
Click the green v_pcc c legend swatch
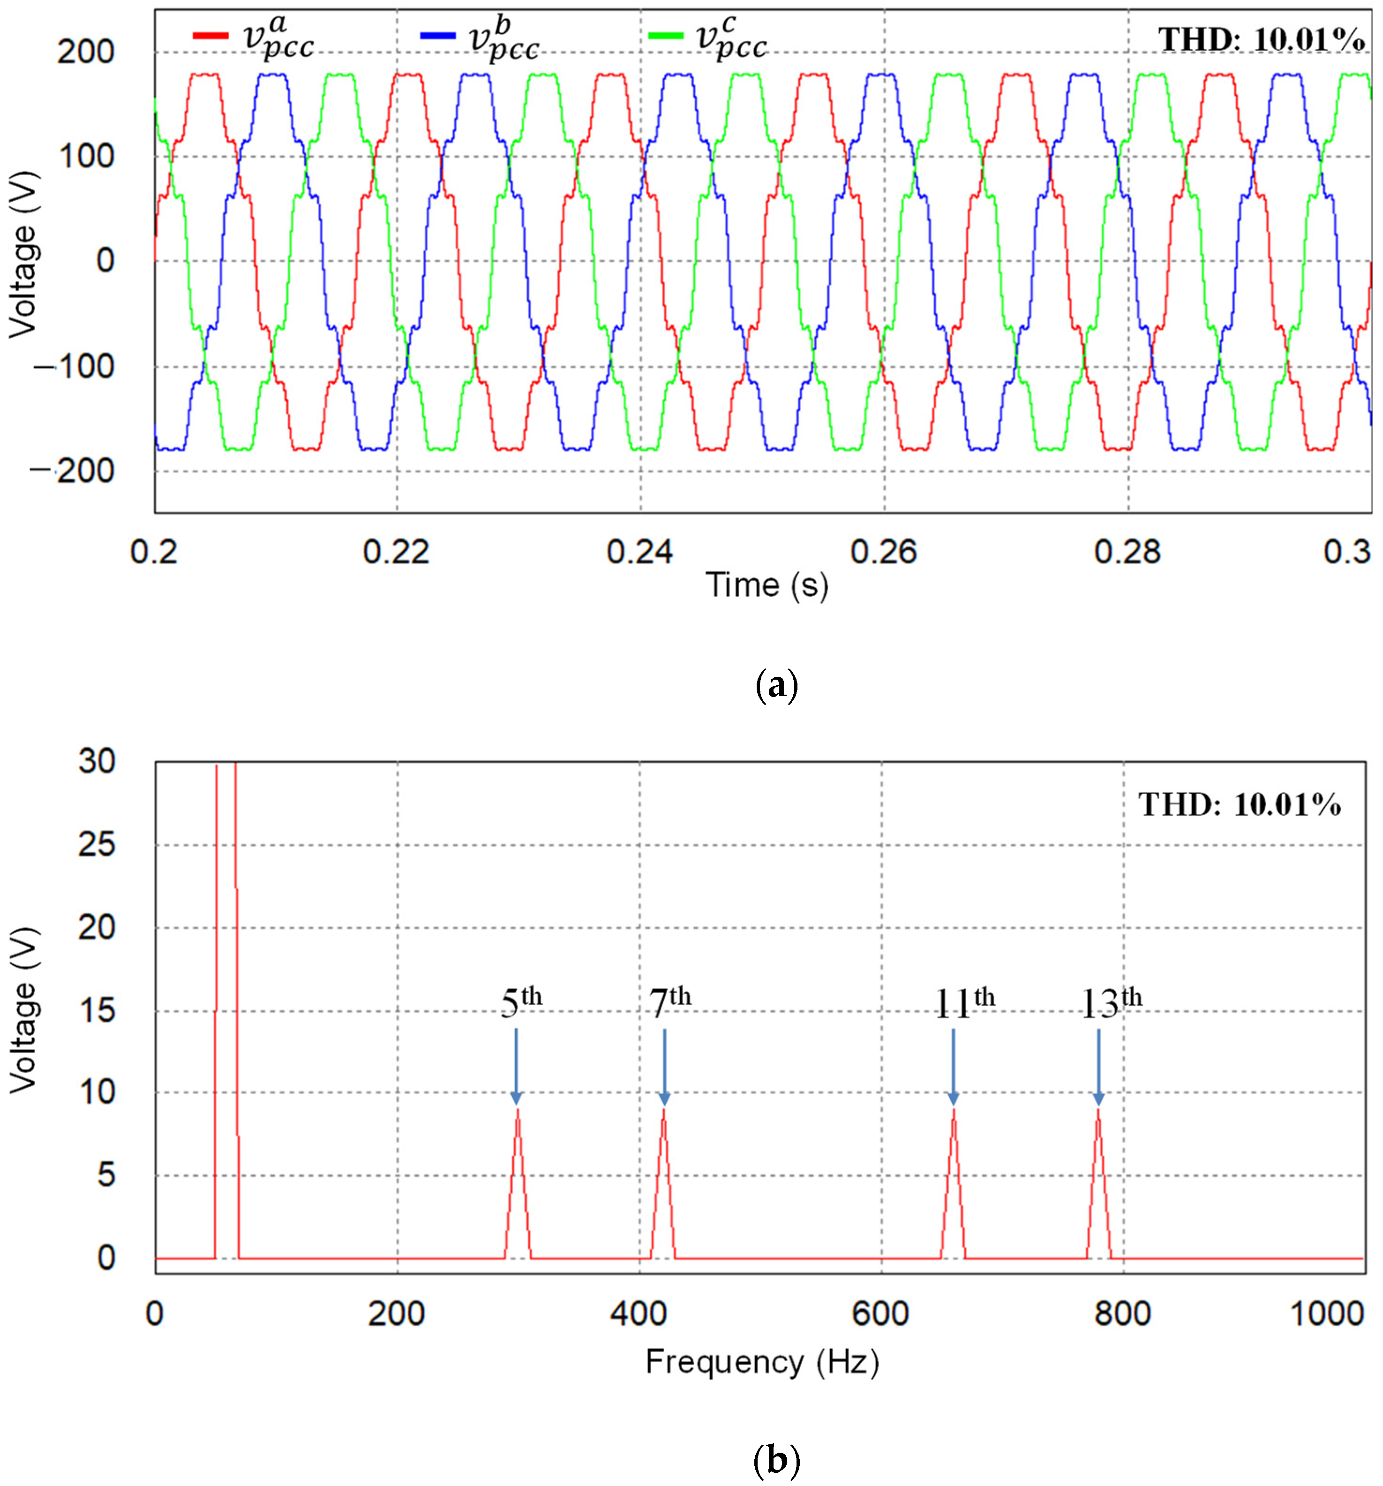(665, 35)
